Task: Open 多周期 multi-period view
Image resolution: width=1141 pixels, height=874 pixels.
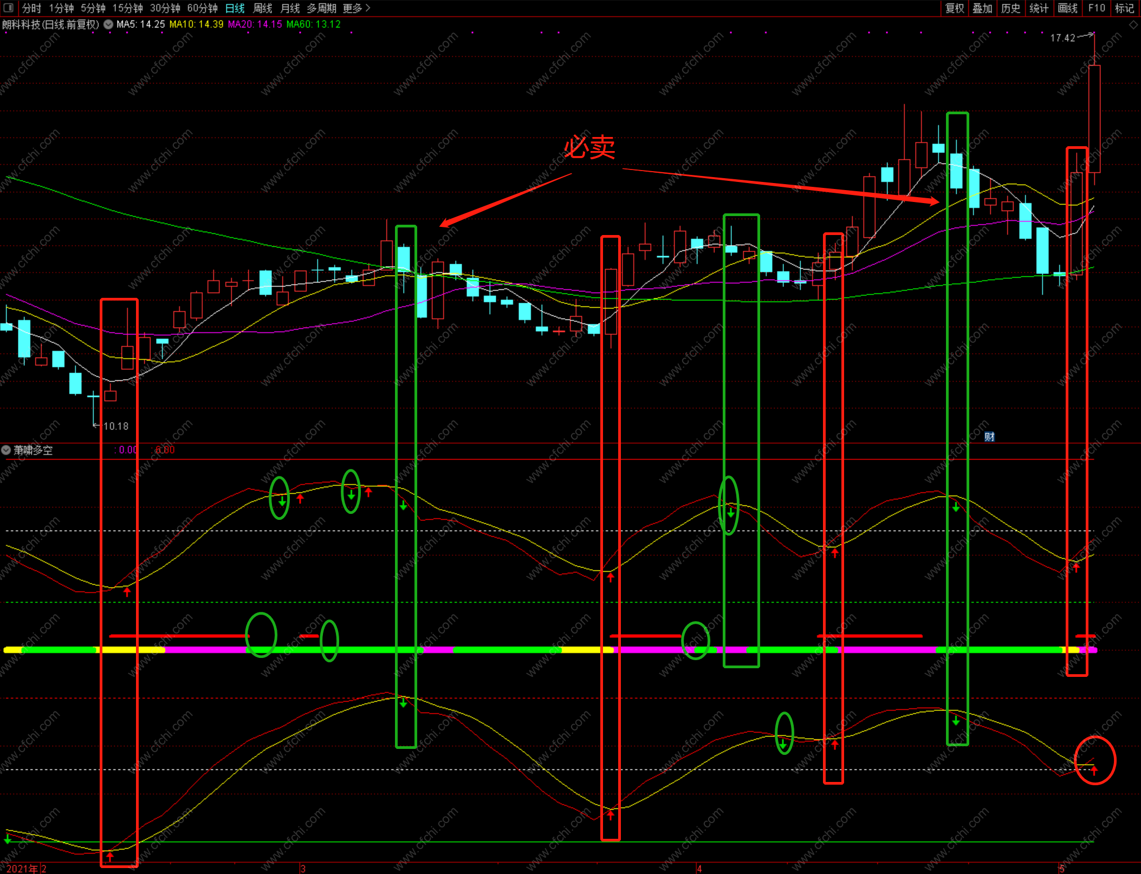Action: 321,8
